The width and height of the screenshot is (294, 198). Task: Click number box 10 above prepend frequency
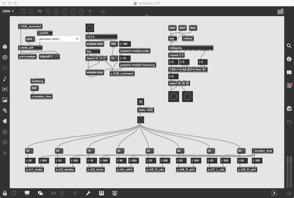(x=125, y=58)
